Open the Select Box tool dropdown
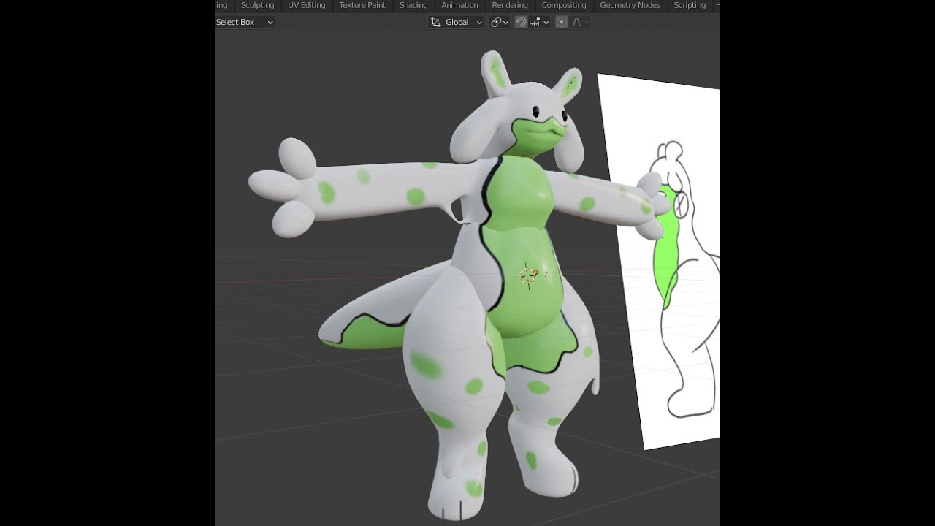The image size is (935, 526). (245, 22)
